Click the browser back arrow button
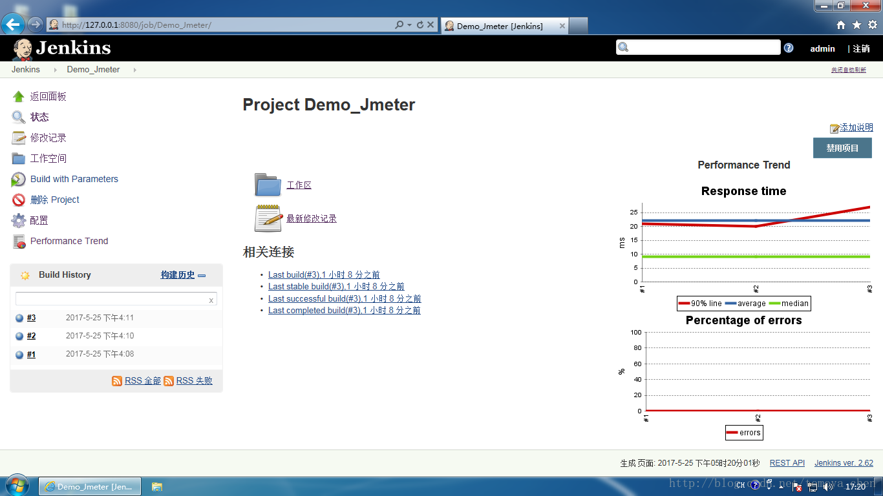883x496 pixels. 13,25
